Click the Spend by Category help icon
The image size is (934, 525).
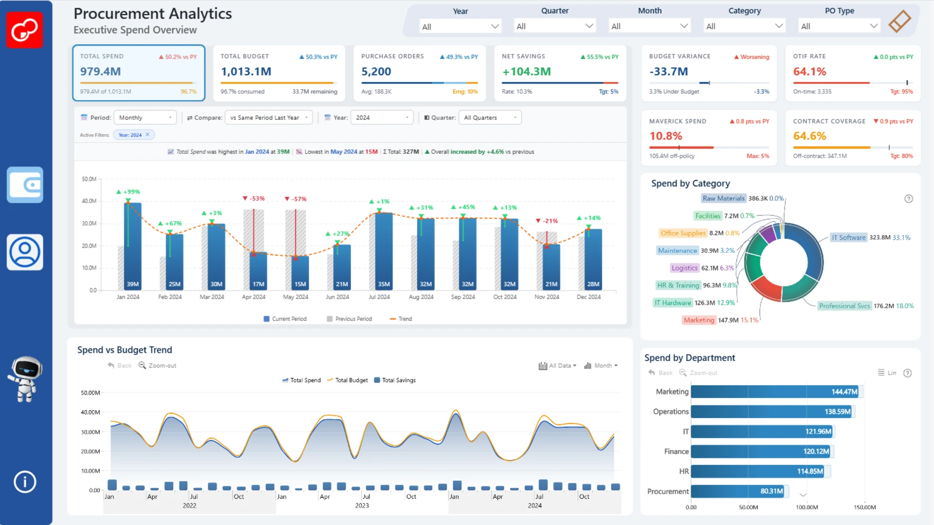click(x=908, y=199)
